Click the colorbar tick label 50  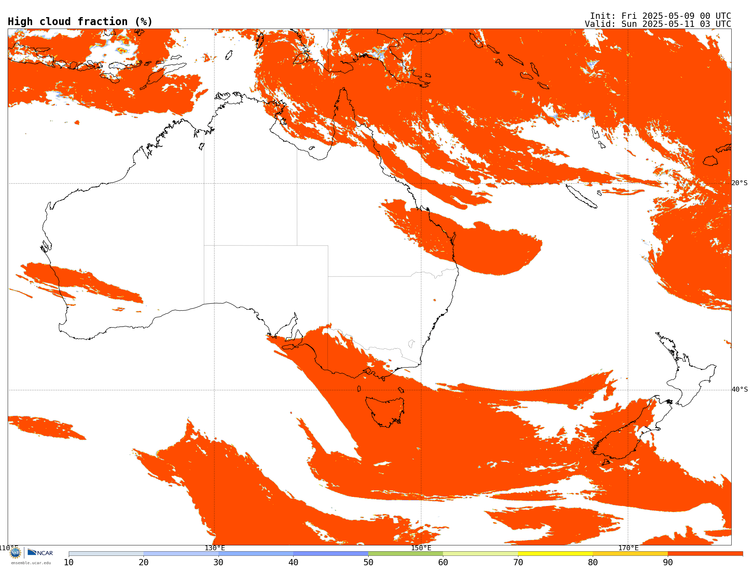click(x=368, y=562)
